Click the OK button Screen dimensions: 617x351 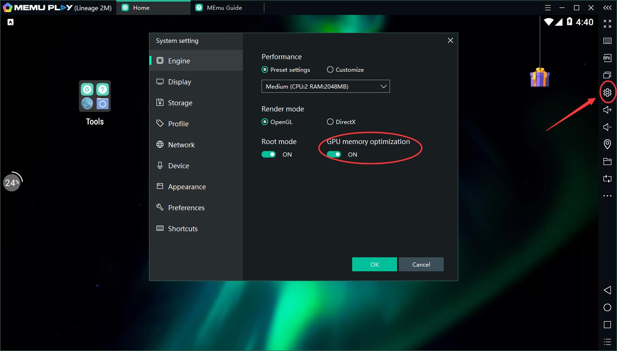[x=375, y=264]
